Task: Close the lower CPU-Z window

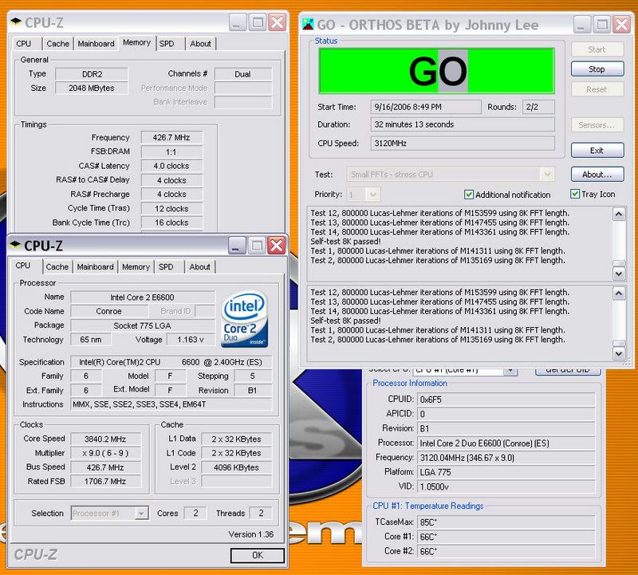Action: [277, 246]
